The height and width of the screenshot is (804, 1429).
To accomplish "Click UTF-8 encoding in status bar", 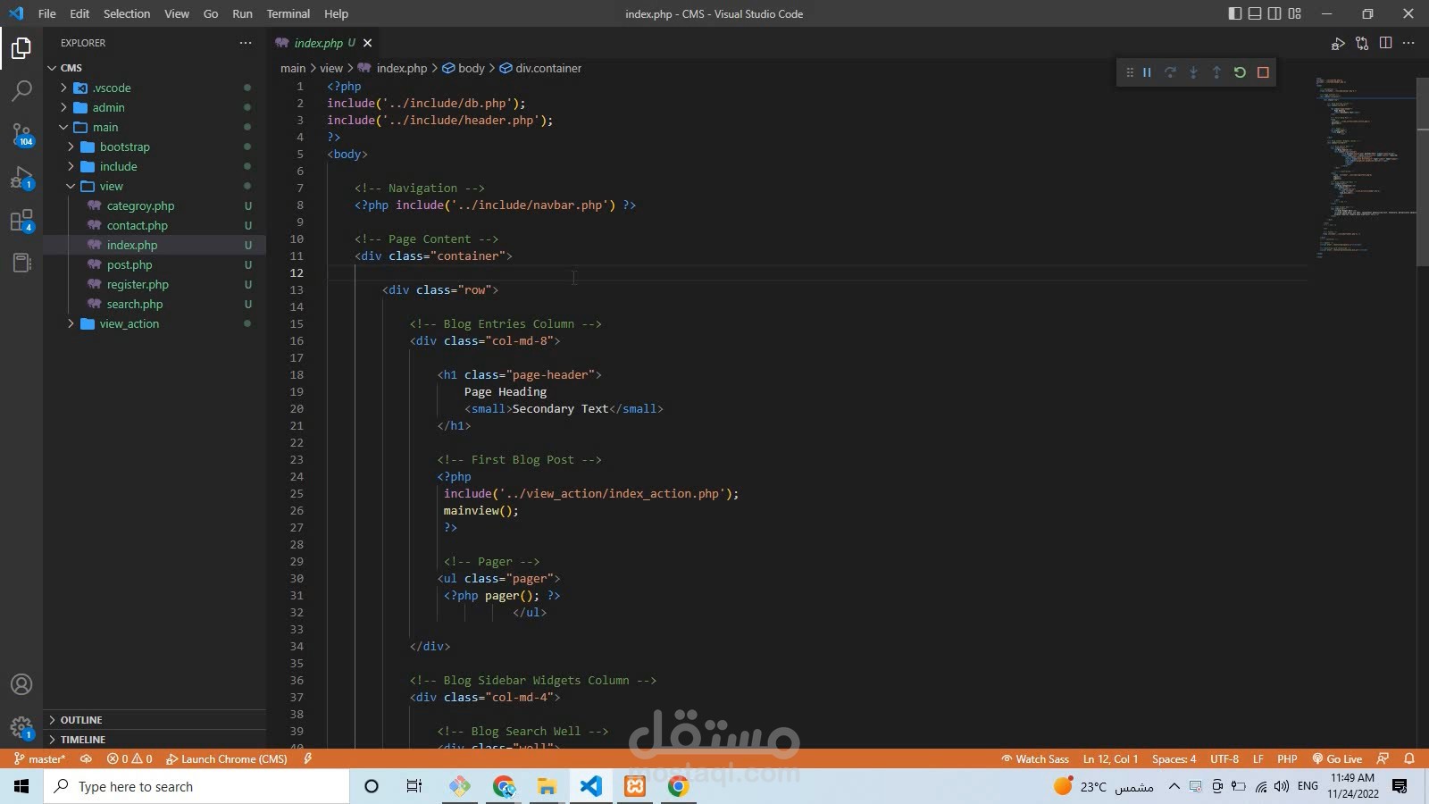I will point(1224,759).
